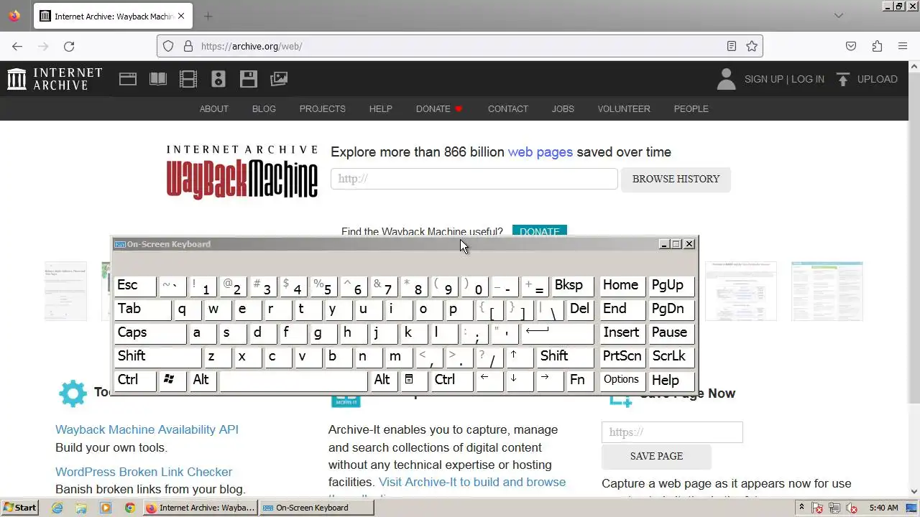Open Wayback Machine Availability API link

[x=147, y=429]
